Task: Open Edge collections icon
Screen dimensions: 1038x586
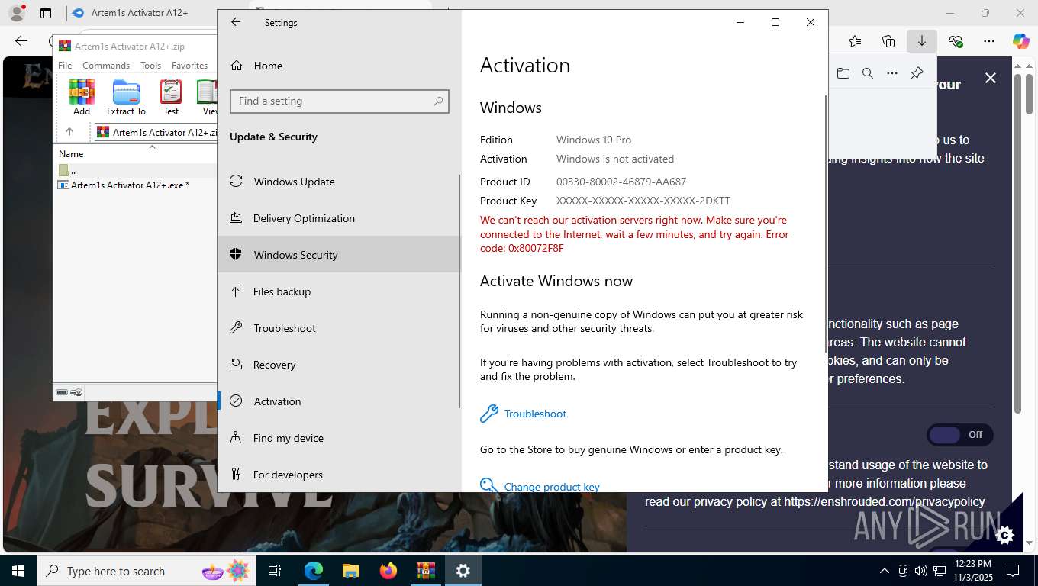Action: pyautogui.click(x=888, y=41)
